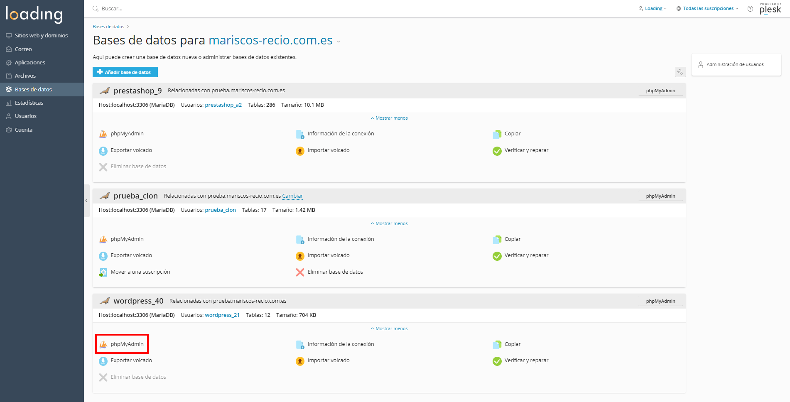Open Sitios web y dominios in sidebar

coord(42,36)
